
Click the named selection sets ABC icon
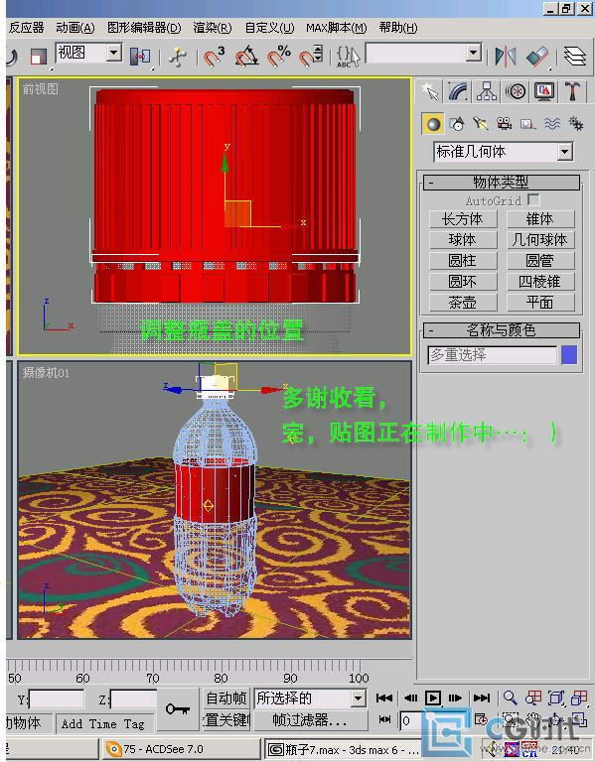348,57
